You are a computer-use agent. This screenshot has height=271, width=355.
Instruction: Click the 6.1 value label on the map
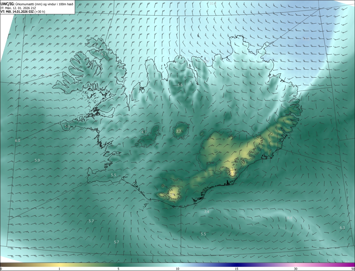104,54
